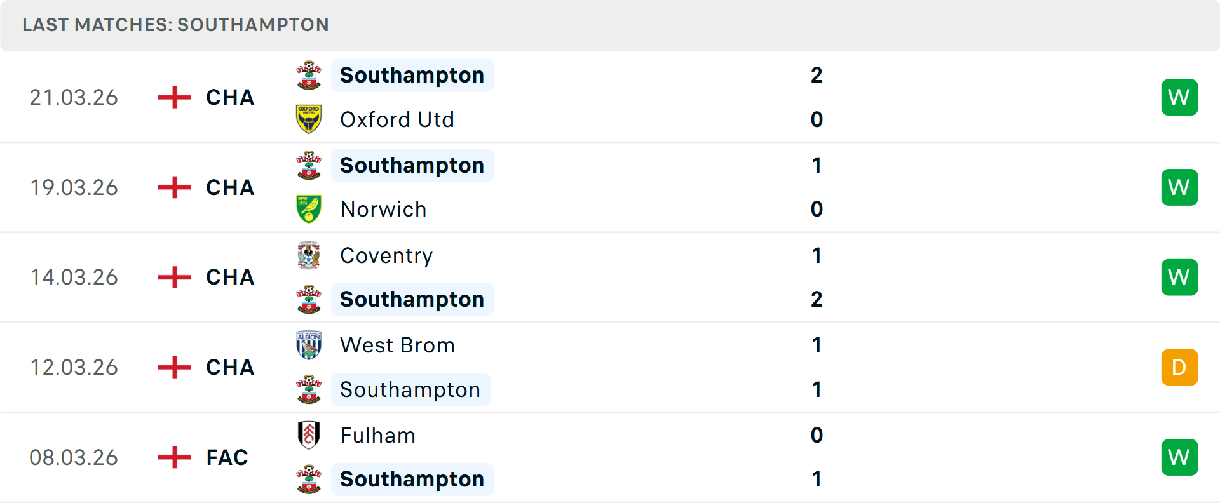Select the LAST MATCHES: SOUTHAMPTON header
The image size is (1220, 503).
point(176,25)
